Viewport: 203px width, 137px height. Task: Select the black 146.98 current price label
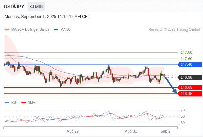(190, 77)
